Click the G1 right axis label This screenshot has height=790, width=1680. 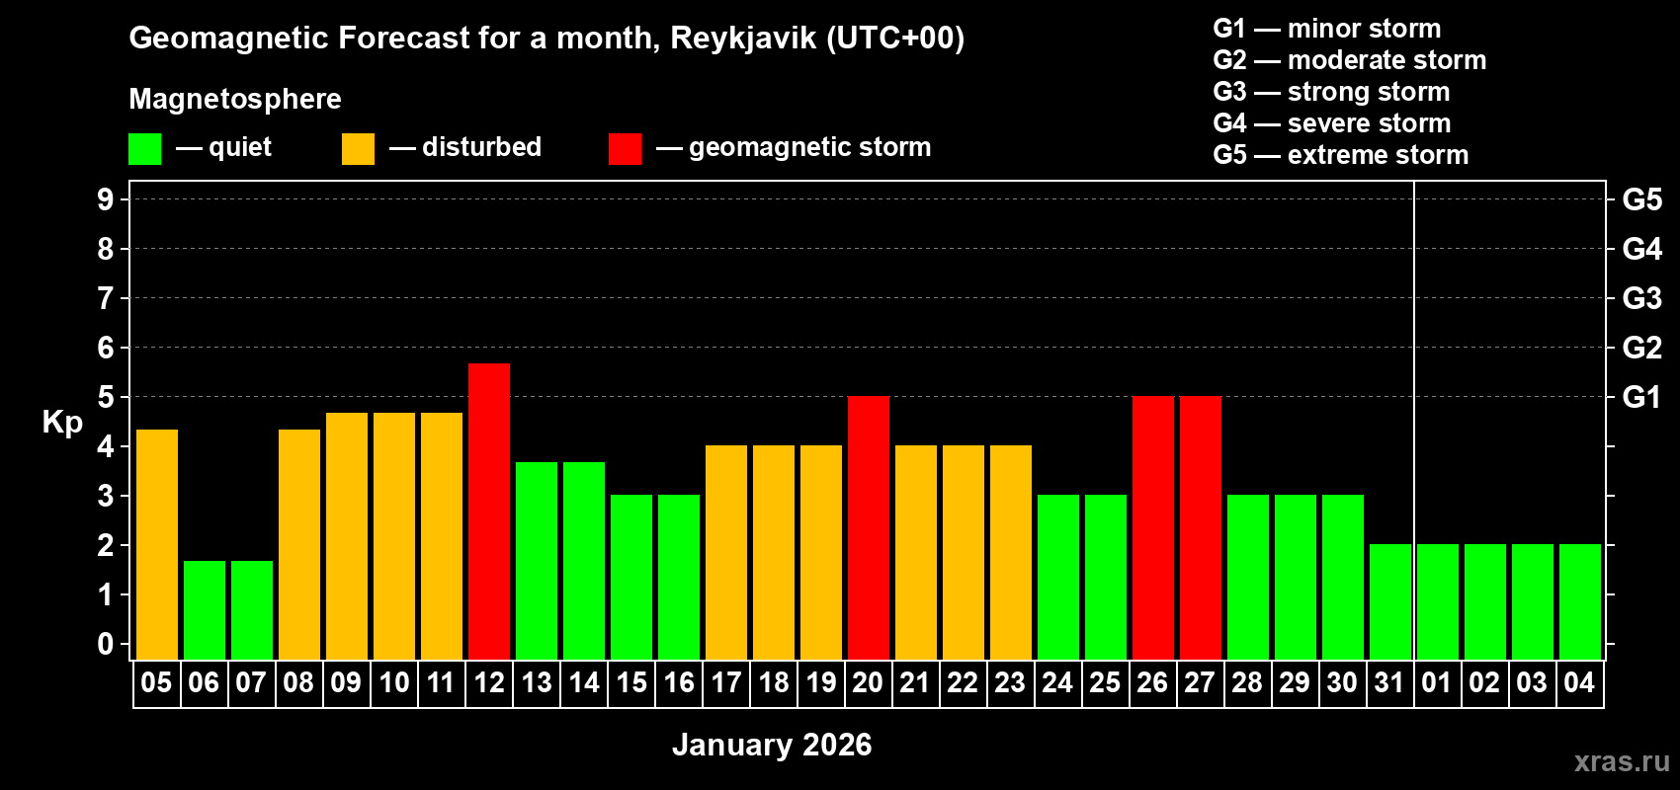[x=1642, y=397]
